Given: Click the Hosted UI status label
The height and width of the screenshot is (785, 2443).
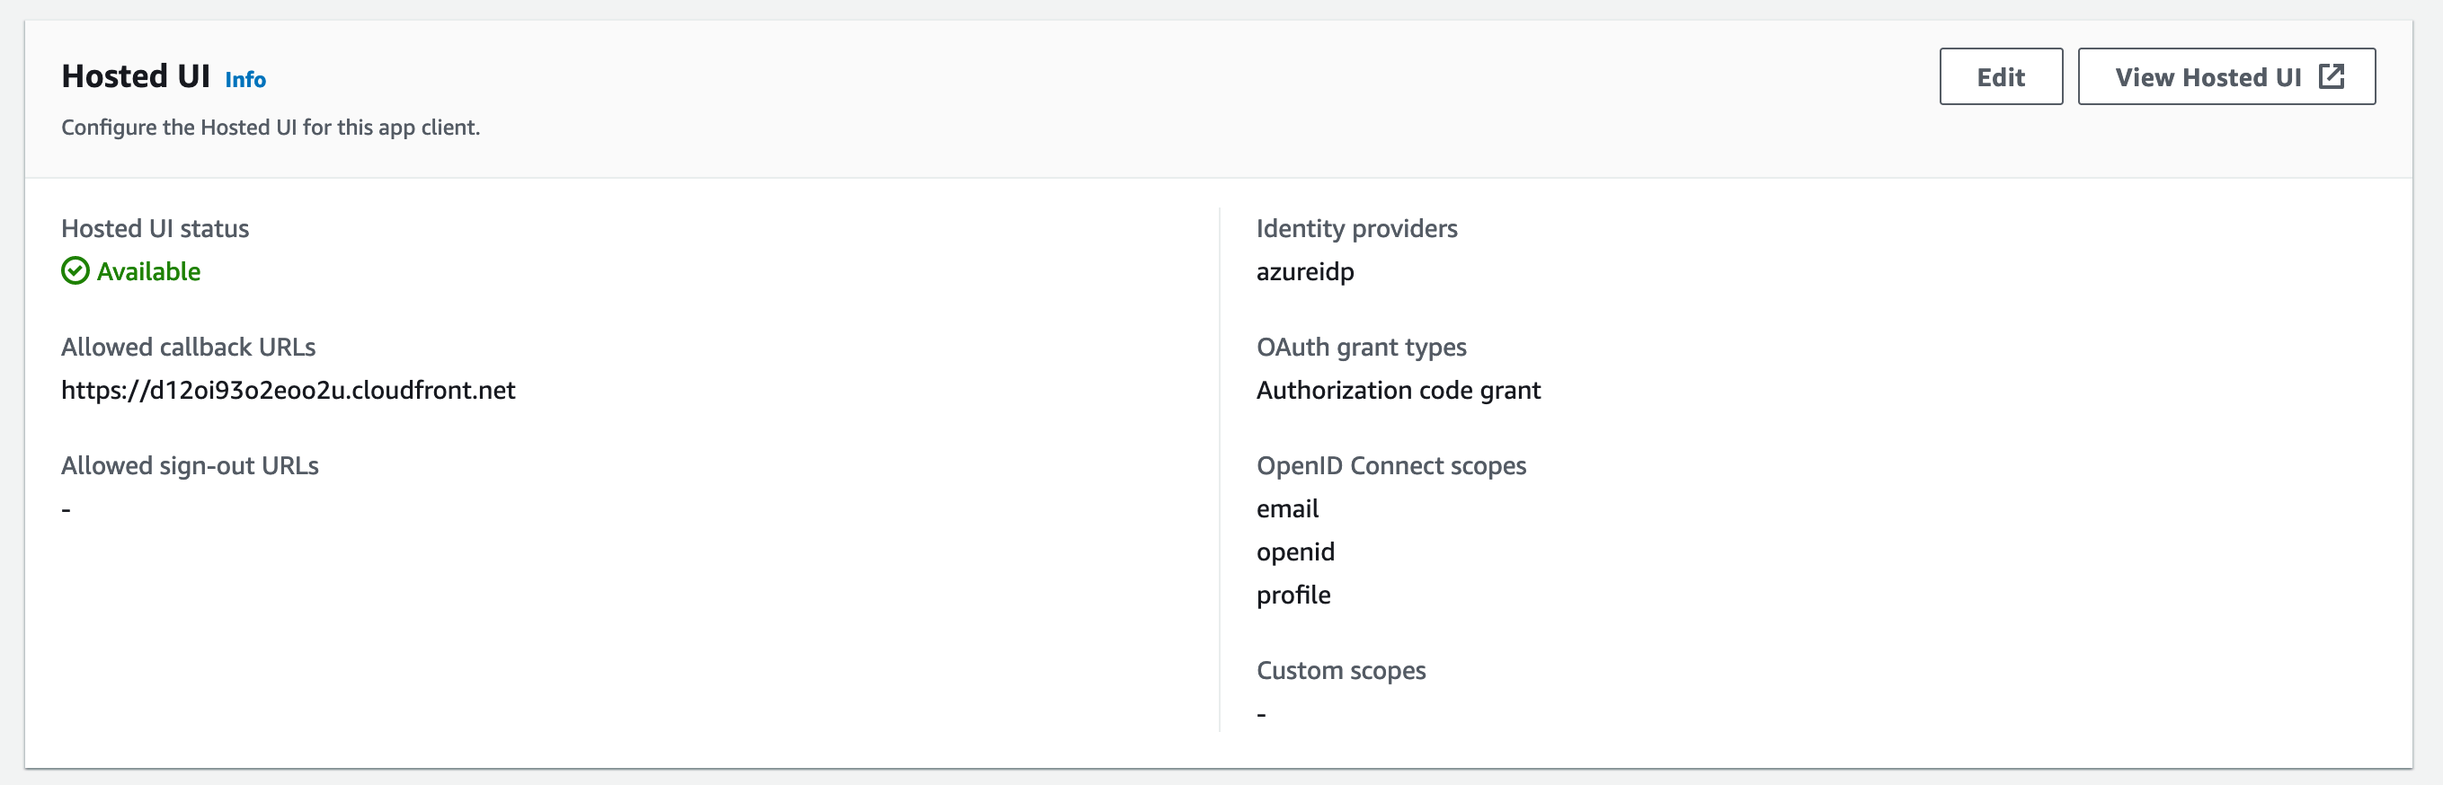Looking at the screenshot, I should (155, 228).
